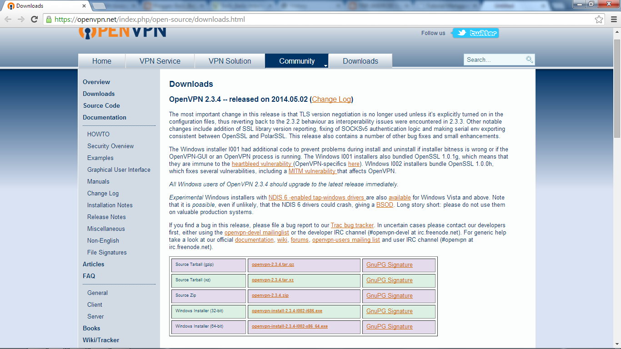Reload the page with refresh icon
This screenshot has height=349, width=621.
pyautogui.click(x=34, y=19)
